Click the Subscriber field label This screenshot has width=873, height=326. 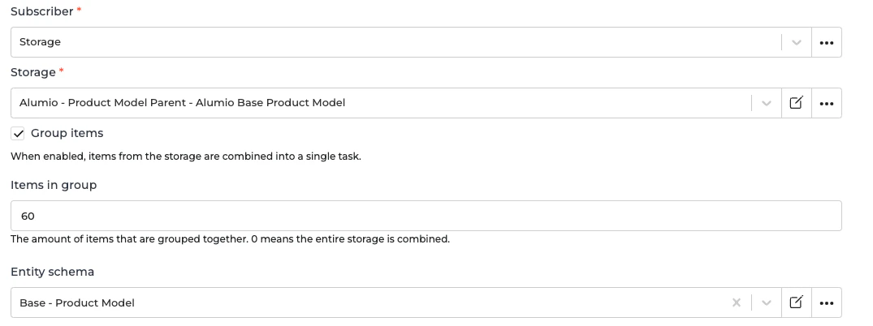(x=42, y=11)
